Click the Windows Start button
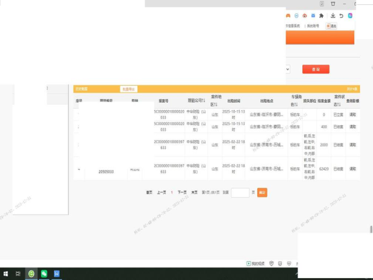Screen dimensions: 373x280 pyautogui.click(x=5, y=274)
